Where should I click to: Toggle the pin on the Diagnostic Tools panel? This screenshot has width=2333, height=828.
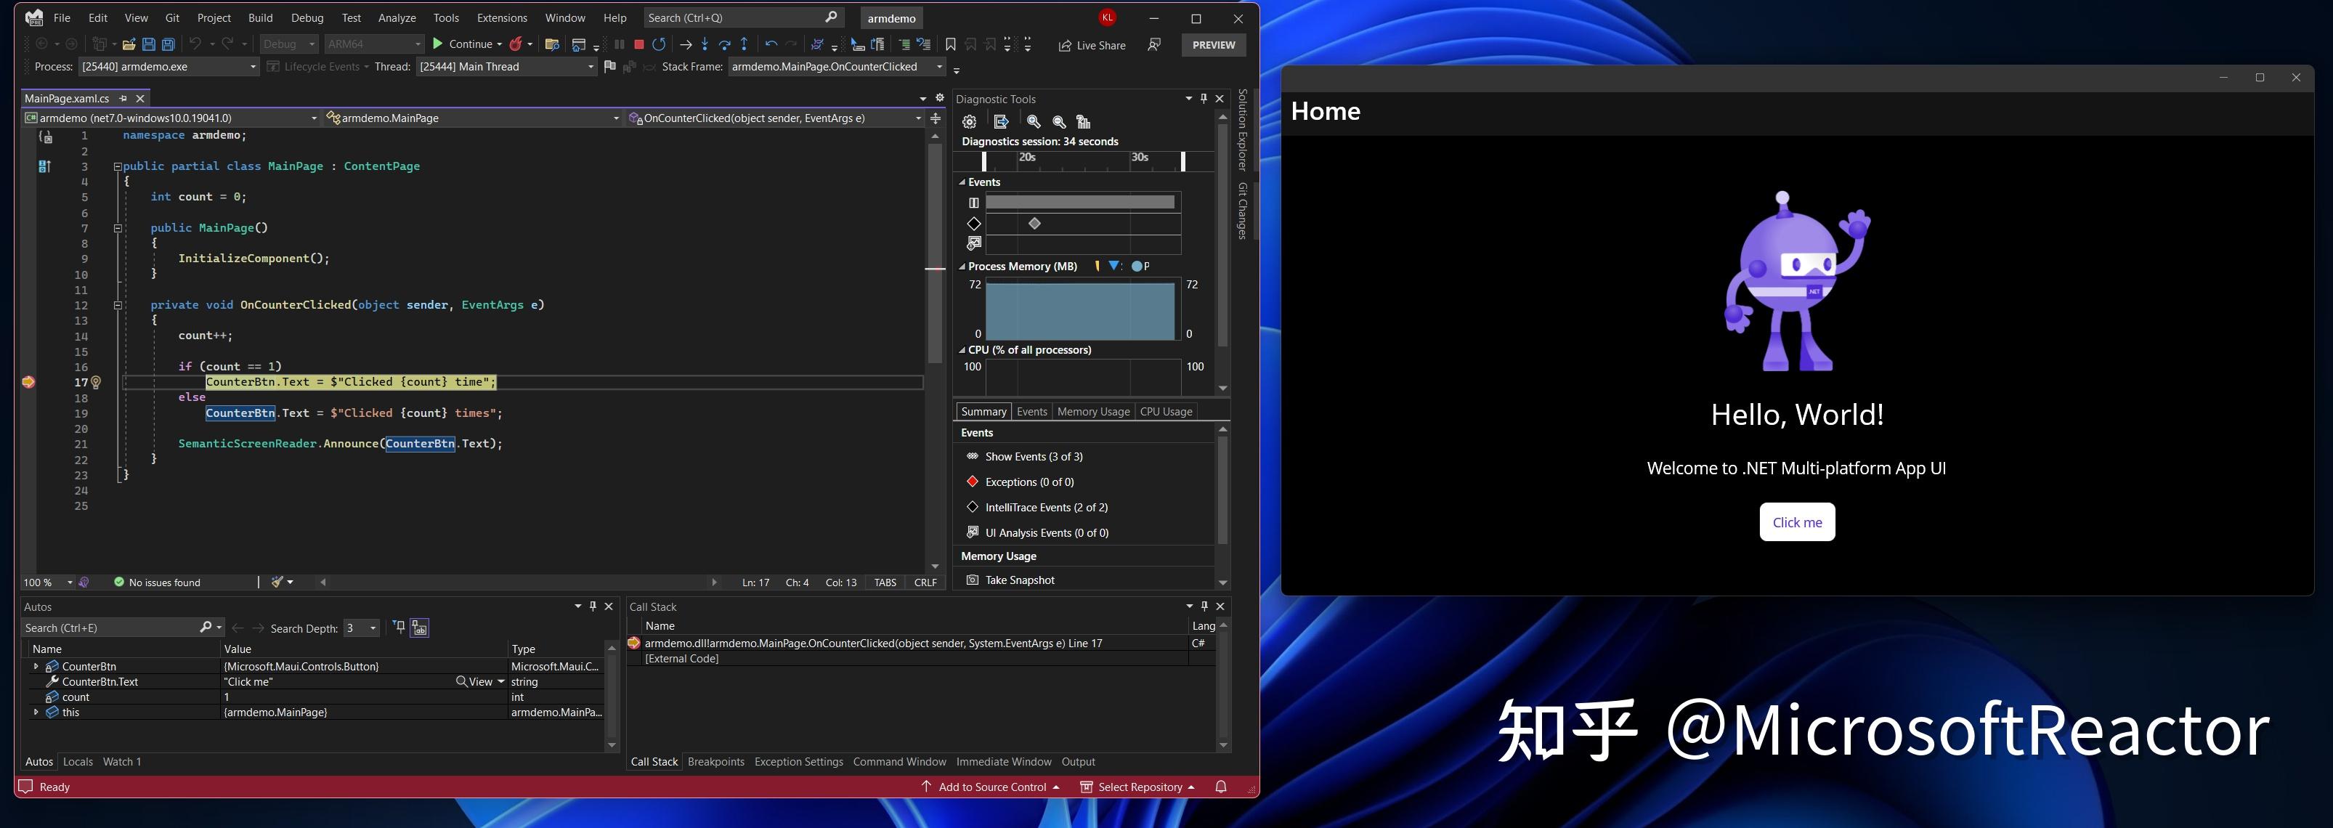coord(1203,99)
